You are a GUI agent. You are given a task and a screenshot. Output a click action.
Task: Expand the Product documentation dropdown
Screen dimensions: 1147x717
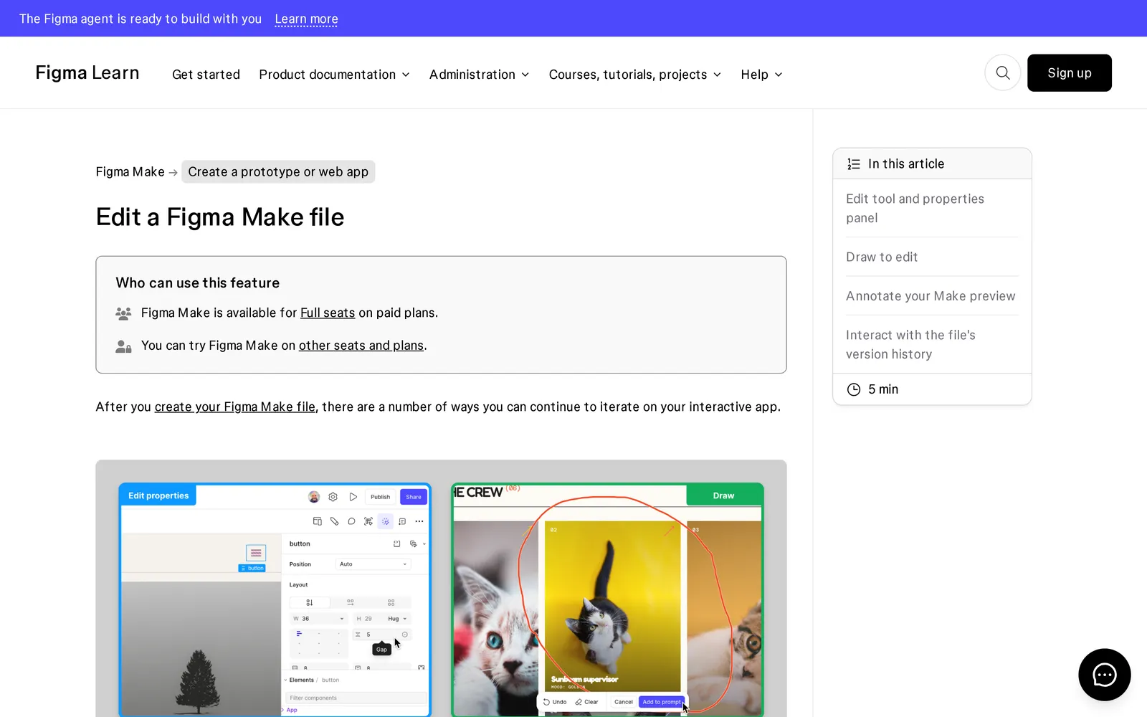pos(334,75)
